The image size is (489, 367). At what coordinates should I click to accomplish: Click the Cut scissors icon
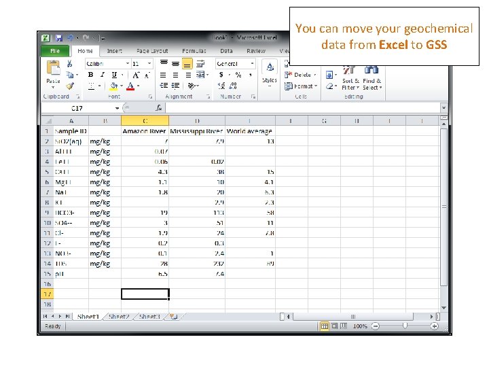pyautogui.click(x=69, y=64)
